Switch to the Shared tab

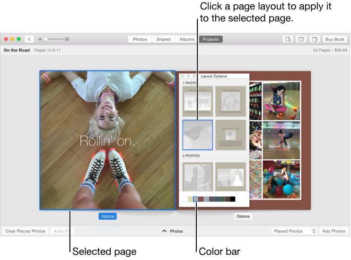tap(163, 39)
